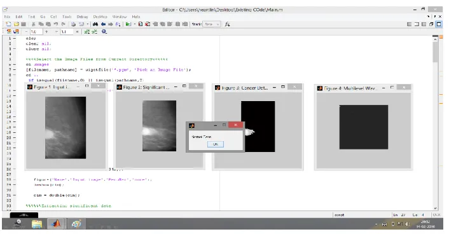The height and width of the screenshot is (234, 449).
Task: Click the Undo arrow icon
Action: (x=56, y=24)
